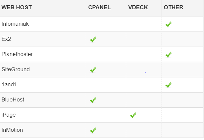This screenshot has width=204, height=140.
Task: Click the 1and1 host name
Action: (9, 84)
